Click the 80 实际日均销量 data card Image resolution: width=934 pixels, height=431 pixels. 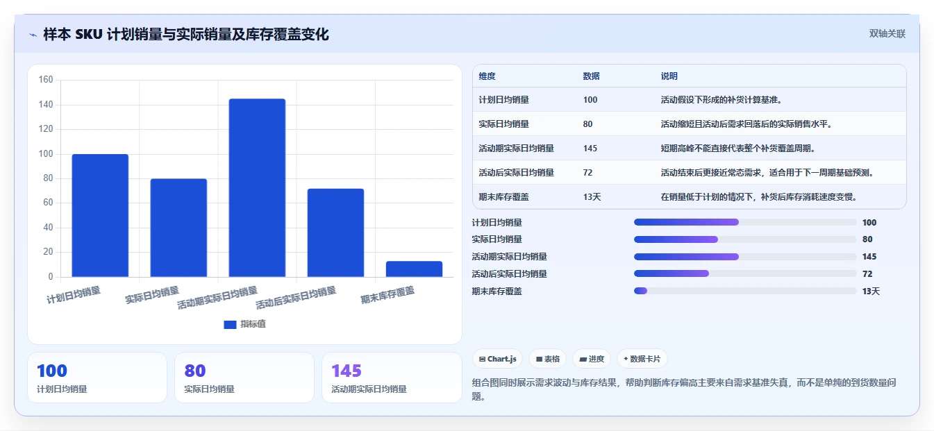pyautogui.click(x=244, y=378)
